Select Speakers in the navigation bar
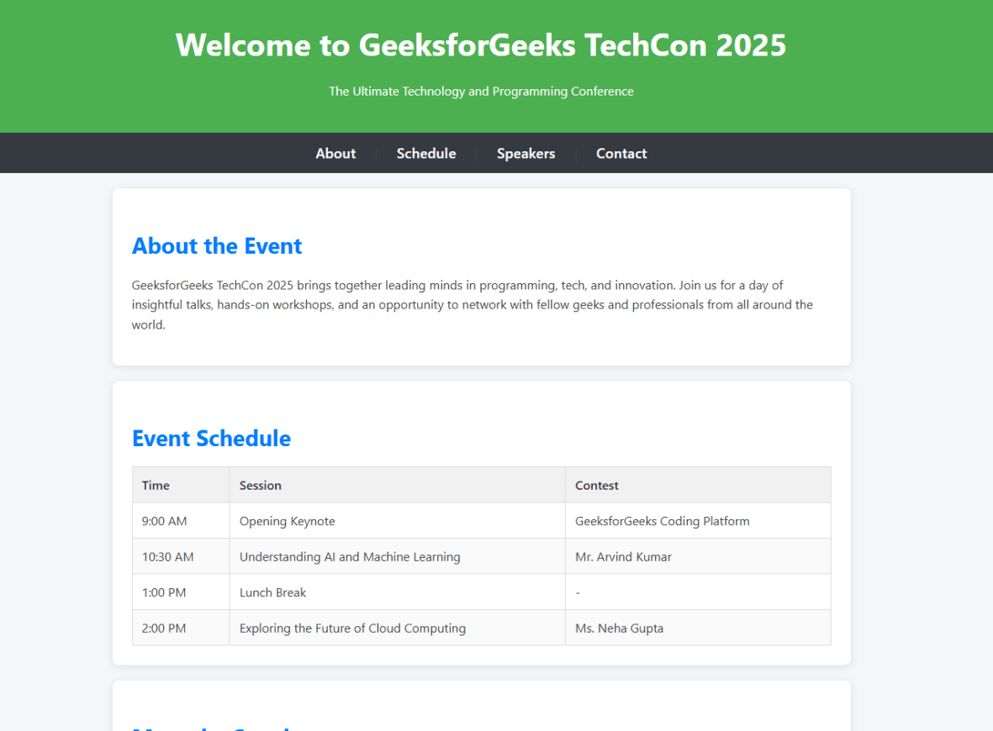 [526, 153]
